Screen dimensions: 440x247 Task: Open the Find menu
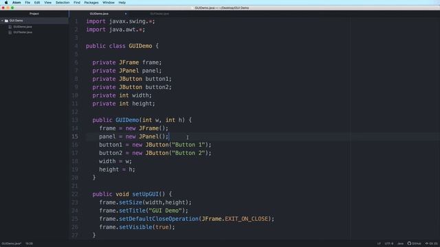(77, 3)
